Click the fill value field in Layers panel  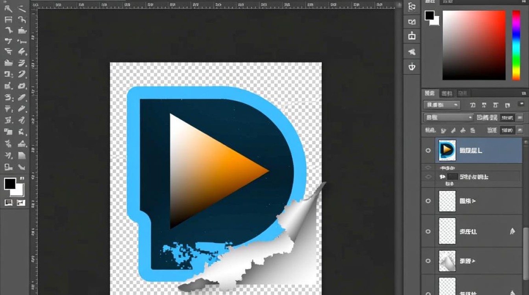(507, 130)
